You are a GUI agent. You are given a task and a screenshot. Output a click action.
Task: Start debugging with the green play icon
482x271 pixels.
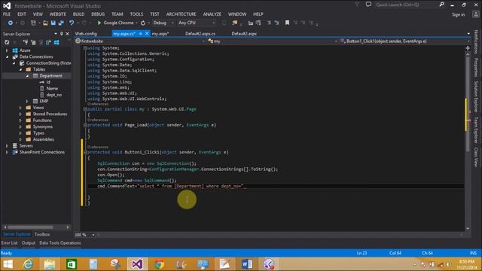[x=99, y=23]
